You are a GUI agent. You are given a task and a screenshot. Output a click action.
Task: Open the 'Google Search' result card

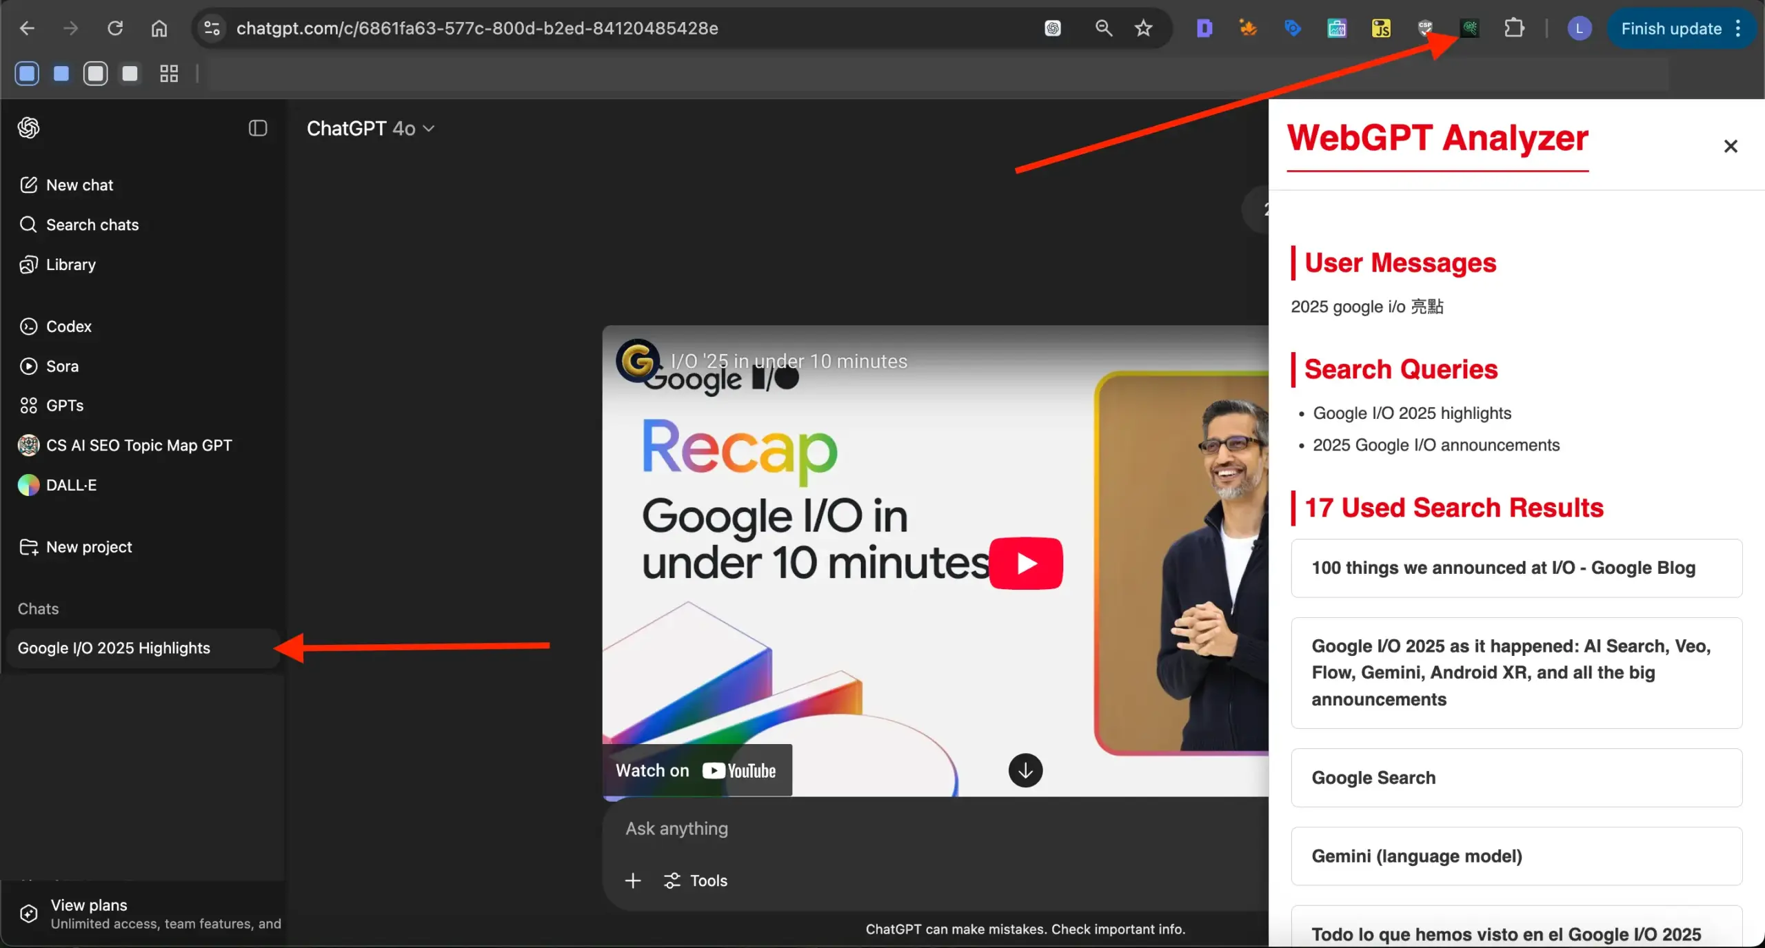pyautogui.click(x=1516, y=778)
